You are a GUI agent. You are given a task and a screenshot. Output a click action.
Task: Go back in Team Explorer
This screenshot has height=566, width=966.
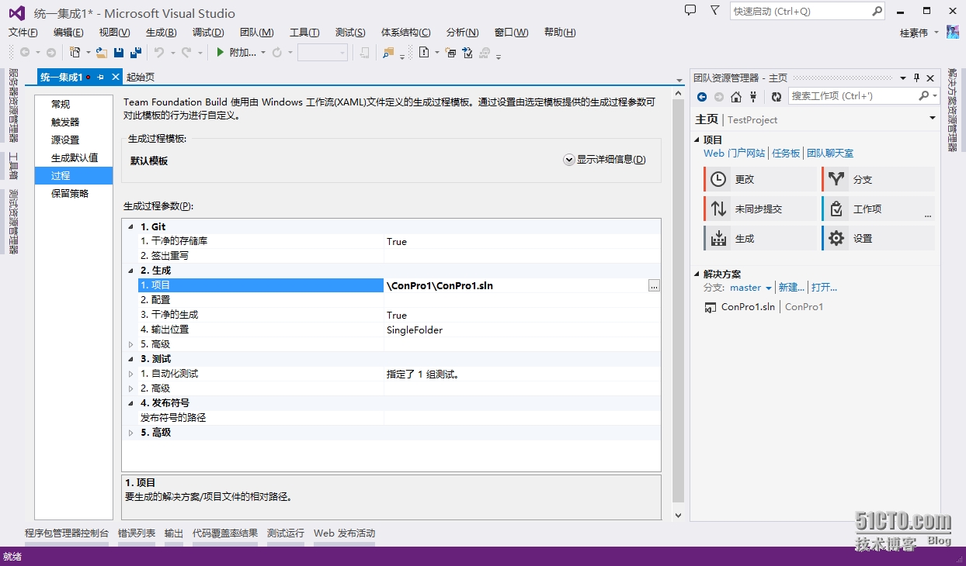[x=702, y=97]
